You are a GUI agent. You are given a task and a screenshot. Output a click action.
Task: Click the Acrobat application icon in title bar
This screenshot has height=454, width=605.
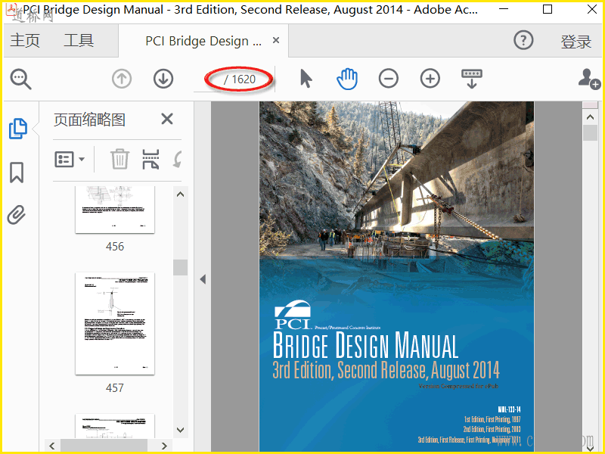tap(11, 8)
